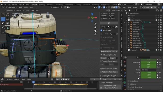
Task: Hide the FOOT.124 object
Action: click(x=158, y=25)
